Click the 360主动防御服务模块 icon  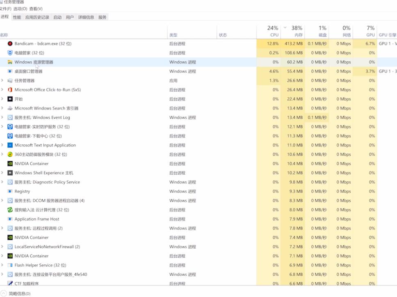click(x=10, y=154)
